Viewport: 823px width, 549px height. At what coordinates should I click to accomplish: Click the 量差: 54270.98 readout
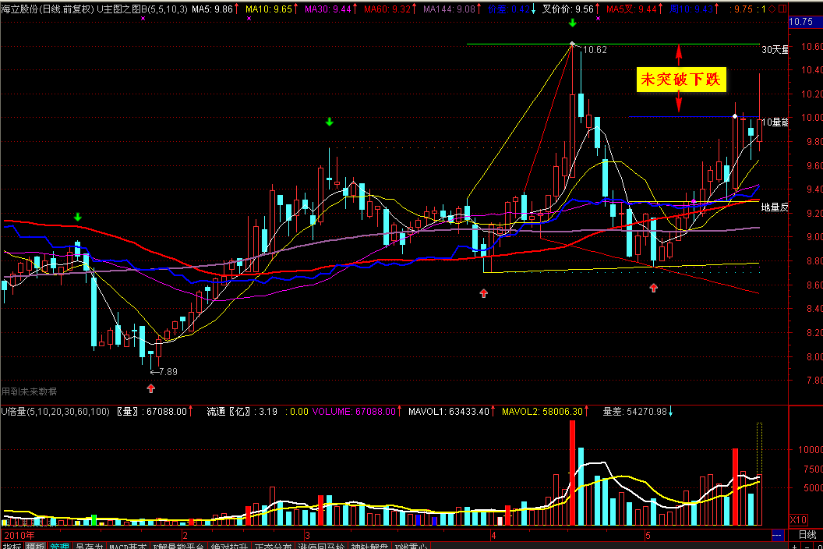(x=638, y=411)
